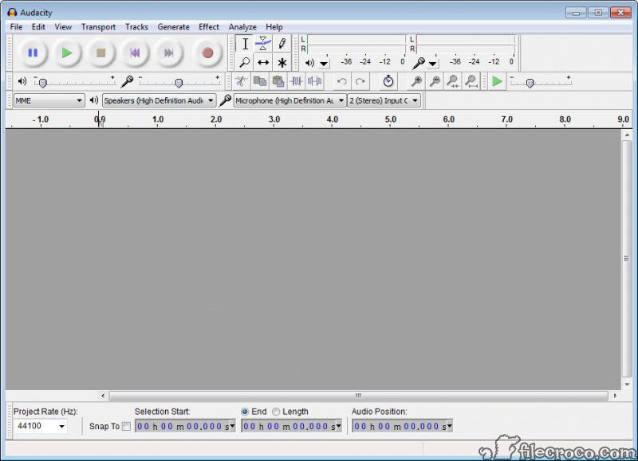The width and height of the screenshot is (638, 461).
Task: Open the Generate menu
Action: click(x=173, y=27)
